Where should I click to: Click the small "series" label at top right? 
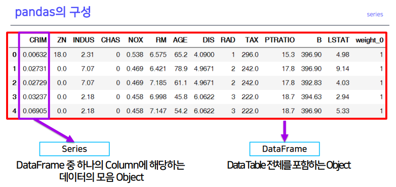coord(375,14)
